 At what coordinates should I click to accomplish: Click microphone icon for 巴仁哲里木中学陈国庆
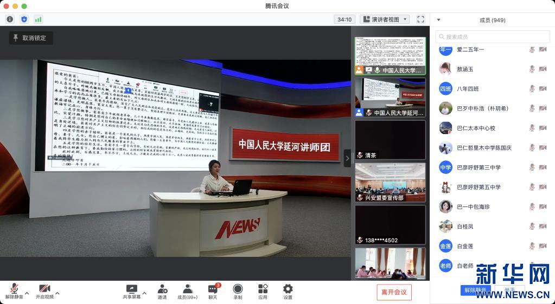tap(532, 148)
